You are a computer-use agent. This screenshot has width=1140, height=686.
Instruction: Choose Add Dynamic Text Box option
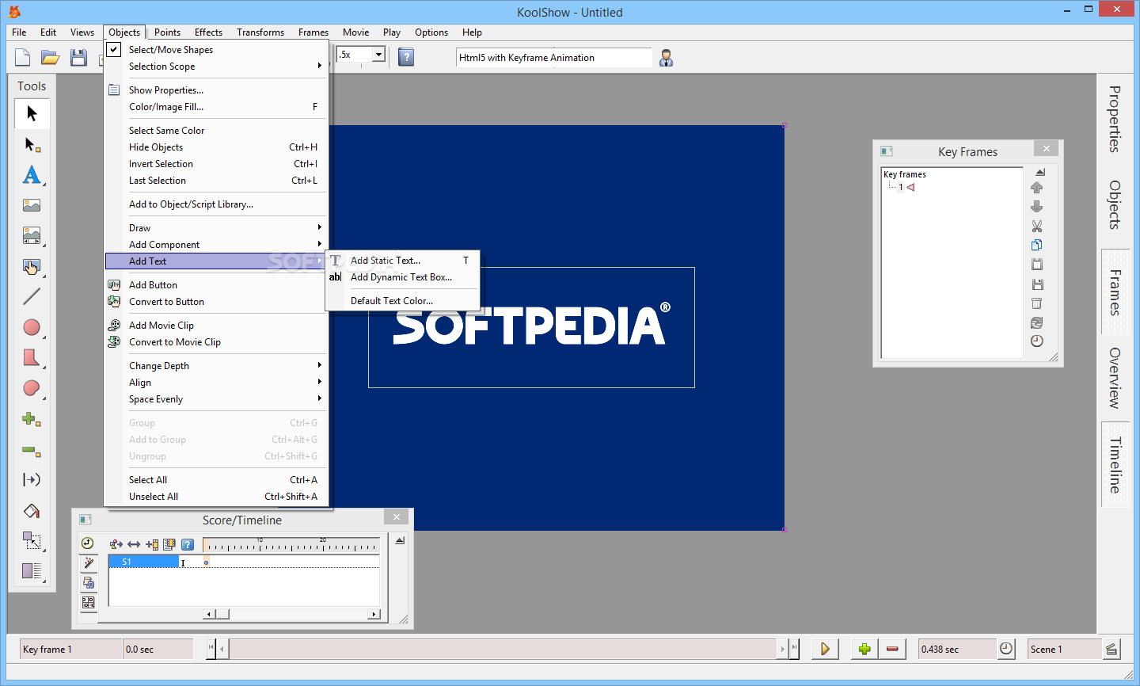pyautogui.click(x=403, y=277)
